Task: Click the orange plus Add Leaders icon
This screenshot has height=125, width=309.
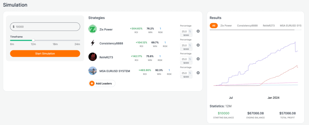Action: click(x=92, y=83)
